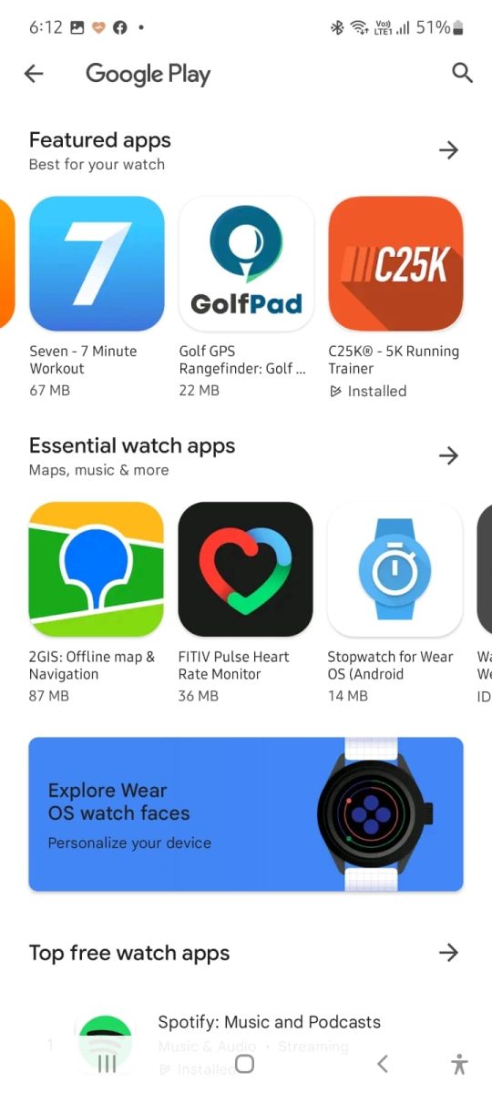This screenshot has width=492, height=1093.
Task: Open Explore Wear OS watch faces banner
Action: (246, 814)
